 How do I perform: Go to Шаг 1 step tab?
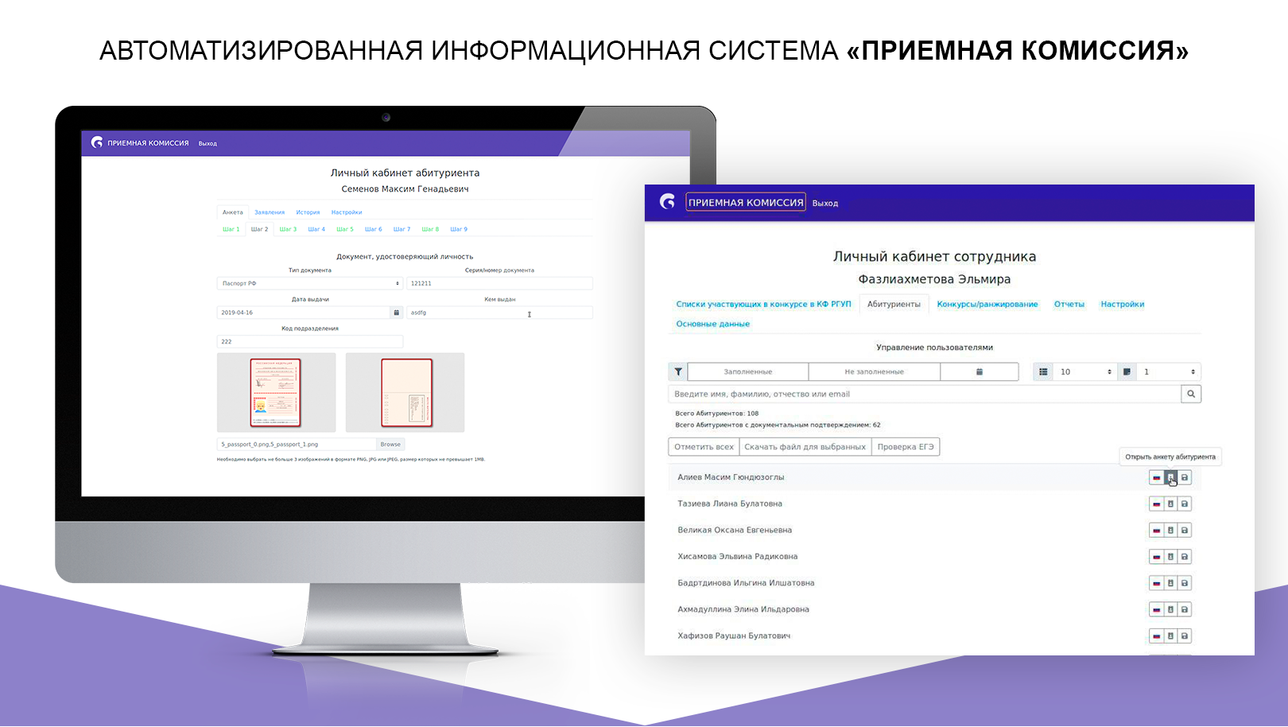coord(231,229)
